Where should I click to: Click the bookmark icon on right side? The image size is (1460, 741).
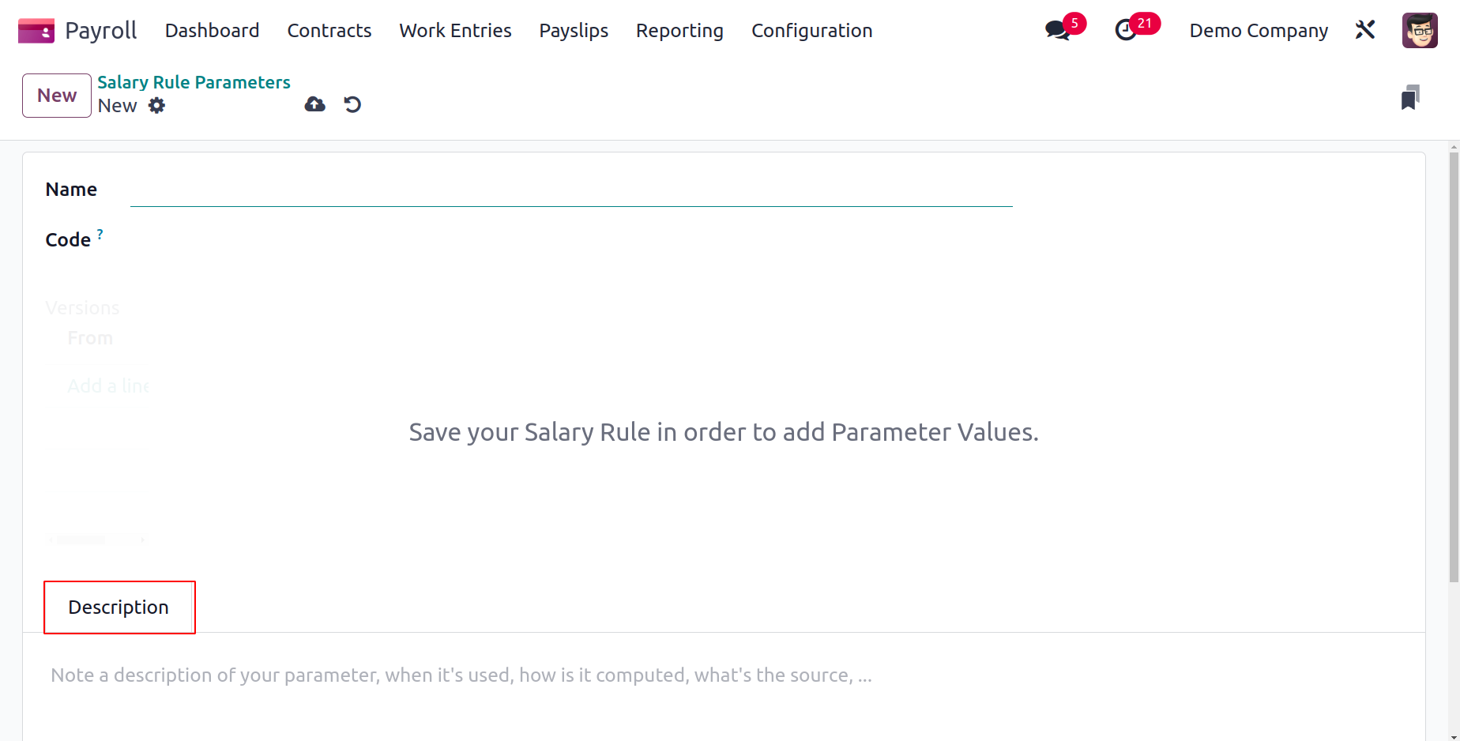point(1410,98)
